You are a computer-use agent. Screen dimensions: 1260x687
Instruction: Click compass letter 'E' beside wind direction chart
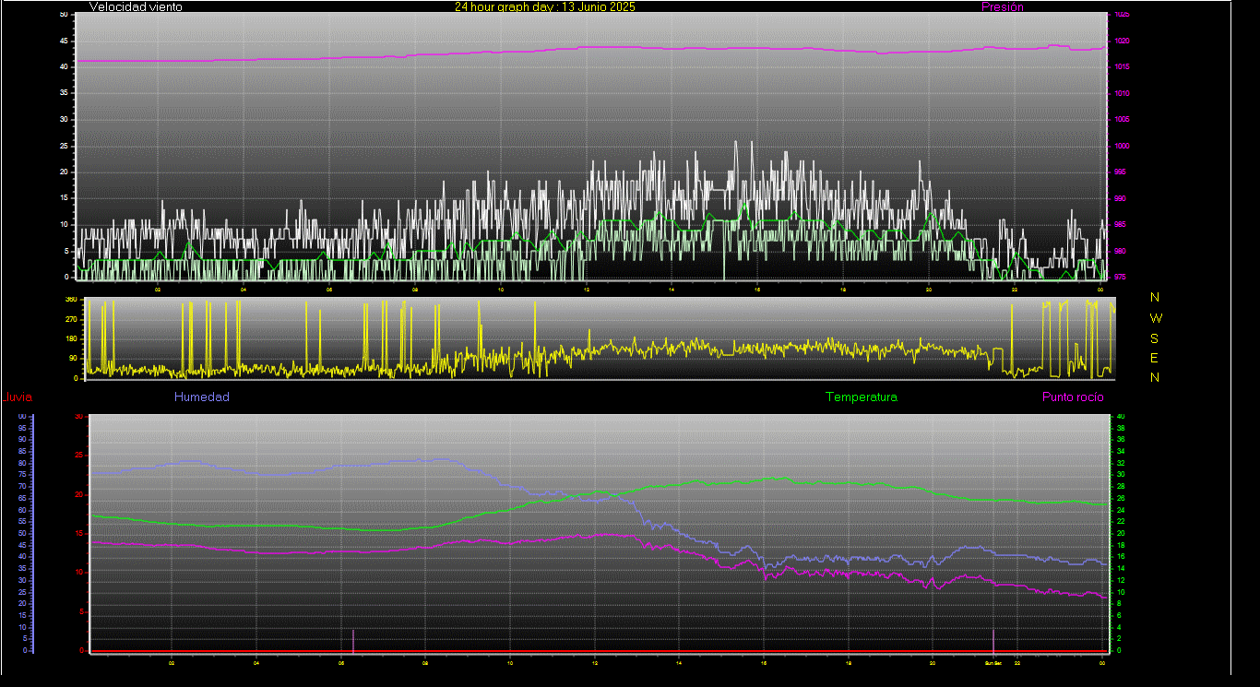tap(1155, 358)
